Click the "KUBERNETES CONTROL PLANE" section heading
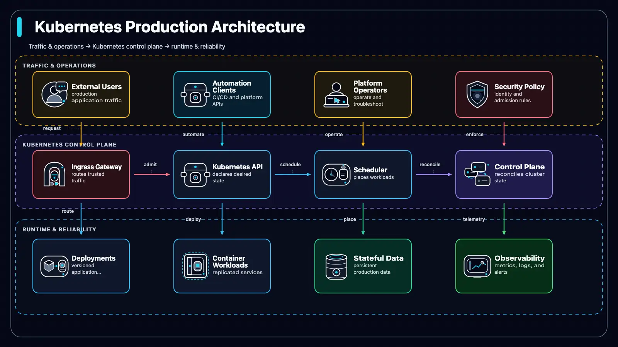The image size is (618, 347). pos(70,145)
